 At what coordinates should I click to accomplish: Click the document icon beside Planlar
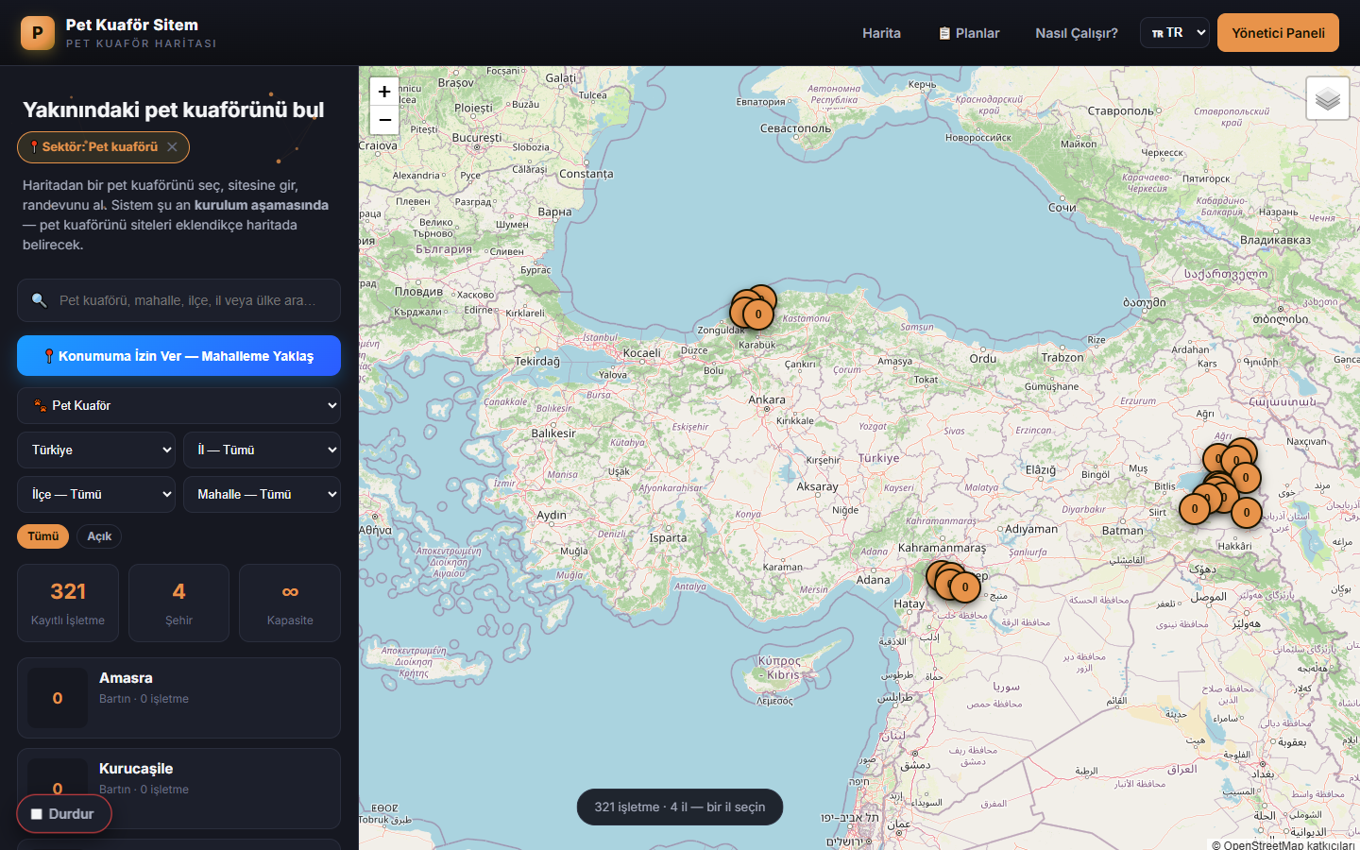click(944, 33)
